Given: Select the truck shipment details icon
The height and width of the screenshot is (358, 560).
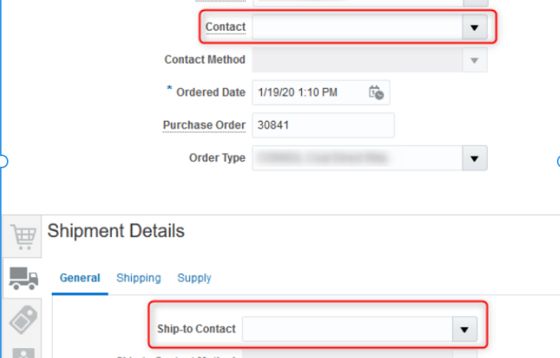Looking at the screenshot, I should tap(24, 278).
